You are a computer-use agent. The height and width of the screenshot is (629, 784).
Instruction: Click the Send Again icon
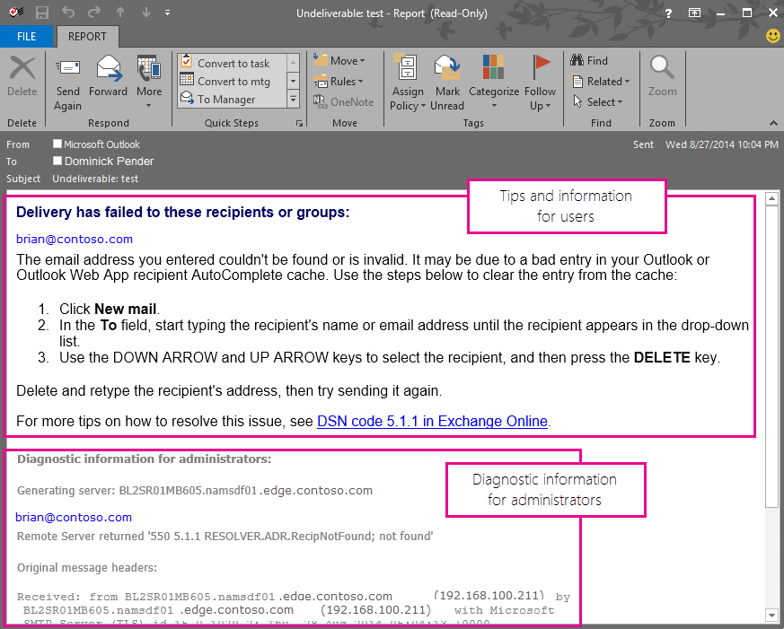[x=68, y=68]
